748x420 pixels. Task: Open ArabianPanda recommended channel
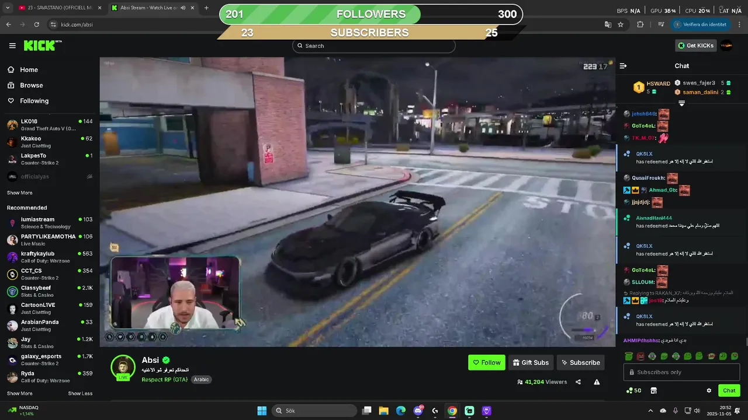(x=50, y=325)
